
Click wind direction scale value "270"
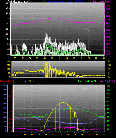pos(8,65)
